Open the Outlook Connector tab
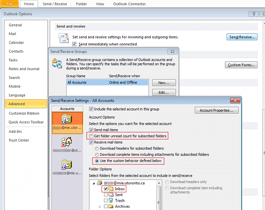265x210 pixels. click(129, 4)
